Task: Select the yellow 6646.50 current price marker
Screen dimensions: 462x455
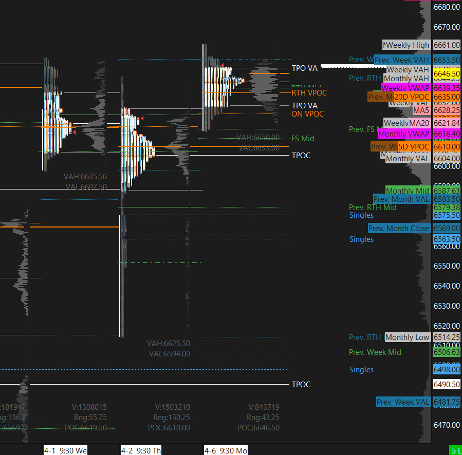Action: pos(447,74)
